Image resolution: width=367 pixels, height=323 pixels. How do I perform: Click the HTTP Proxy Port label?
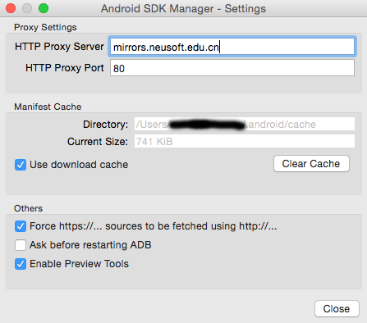(x=65, y=68)
